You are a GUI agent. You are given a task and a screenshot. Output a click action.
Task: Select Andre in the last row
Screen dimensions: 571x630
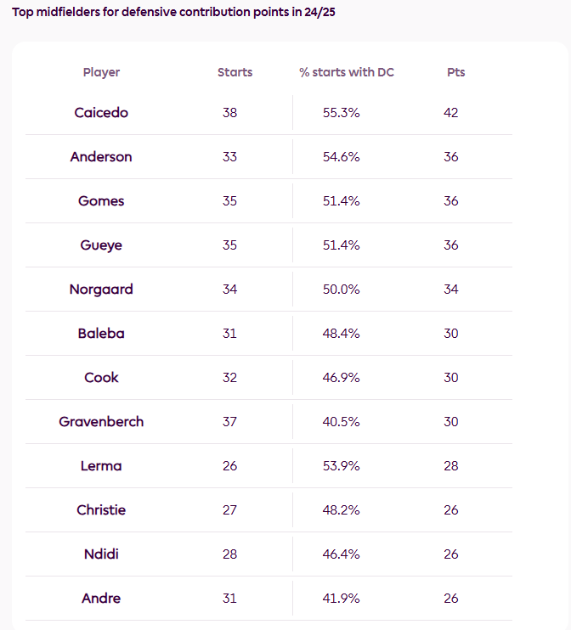click(101, 599)
